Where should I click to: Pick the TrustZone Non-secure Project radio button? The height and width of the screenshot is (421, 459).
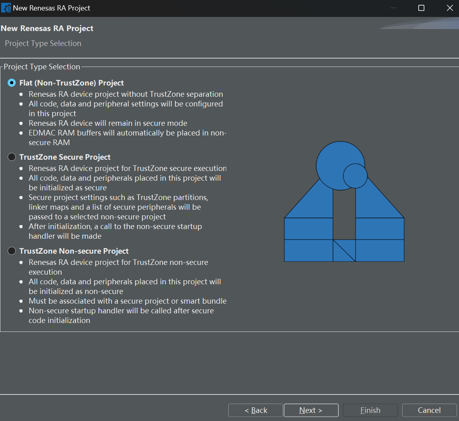(12, 251)
